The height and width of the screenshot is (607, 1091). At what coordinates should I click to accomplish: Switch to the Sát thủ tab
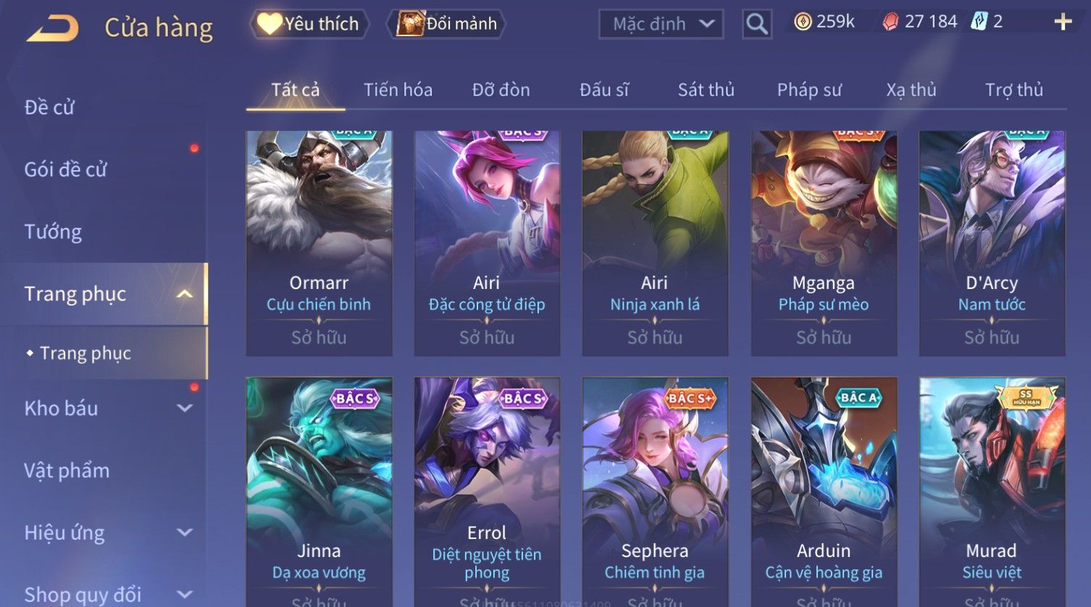click(x=706, y=90)
